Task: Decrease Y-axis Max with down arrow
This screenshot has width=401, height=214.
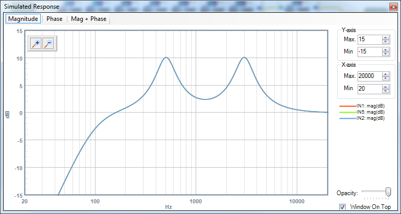Action: pyautogui.click(x=386, y=42)
